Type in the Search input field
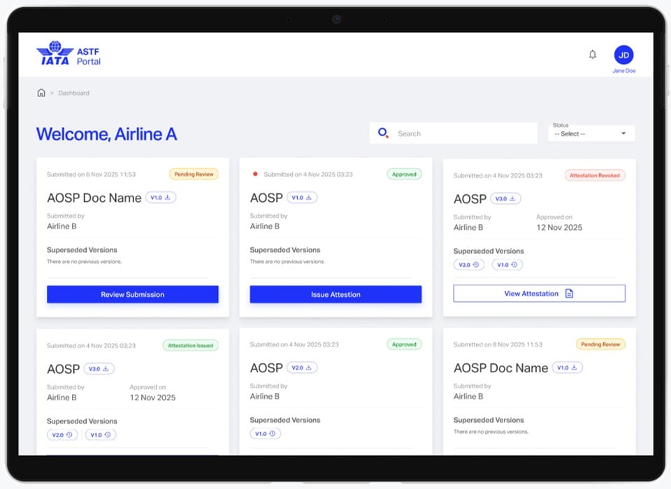The height and width of the screenshot is (489, 671). pos(461,133)
